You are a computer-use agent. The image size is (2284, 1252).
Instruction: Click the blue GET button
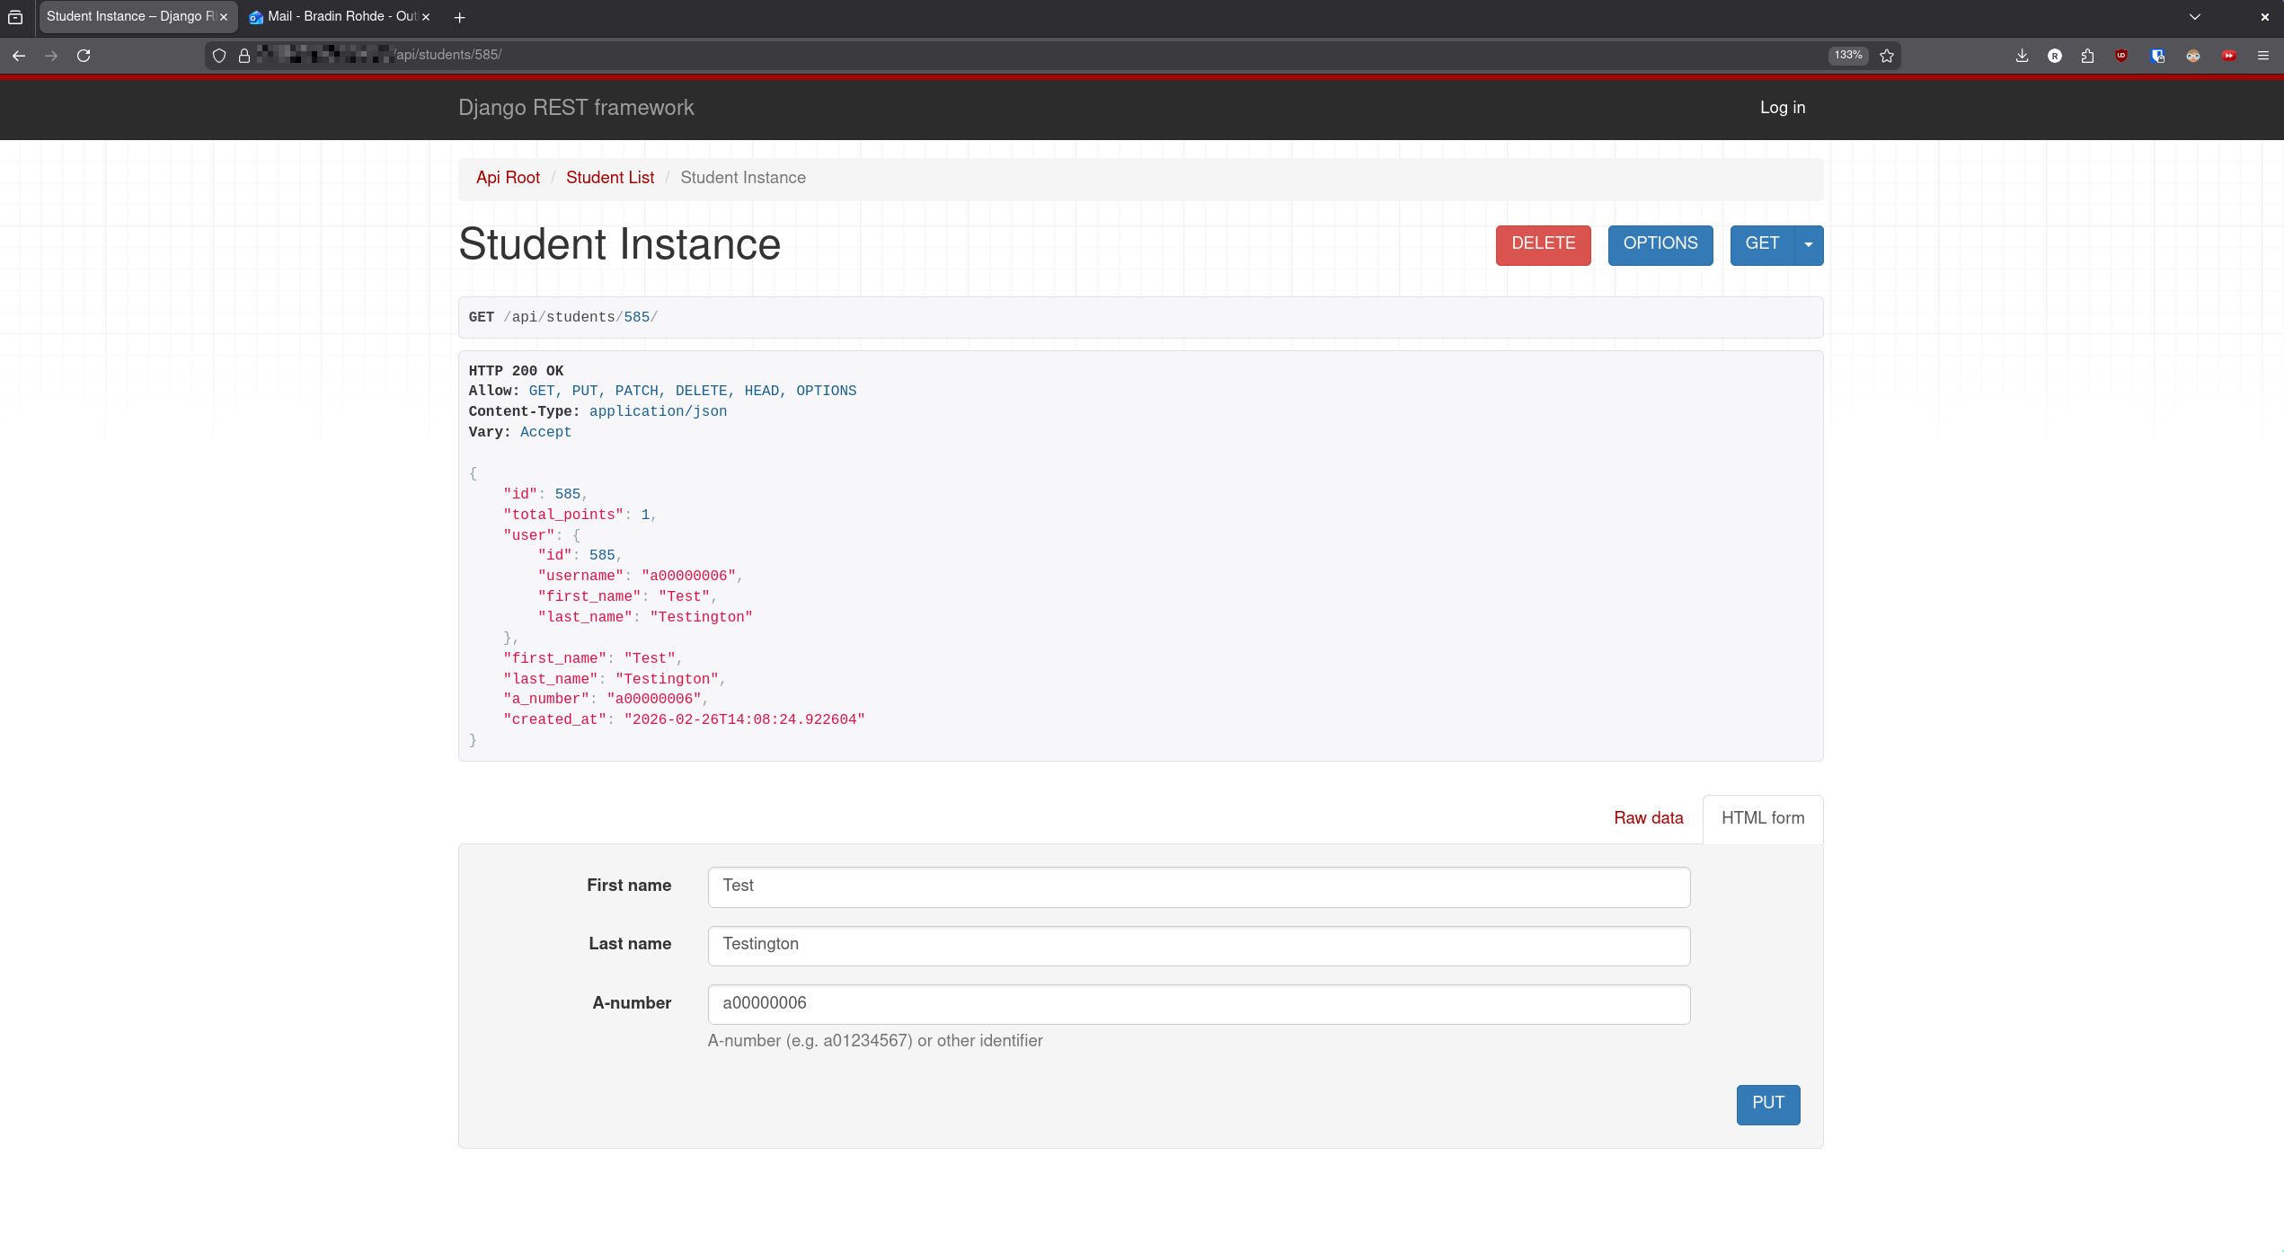click(x=1762, y=244)
